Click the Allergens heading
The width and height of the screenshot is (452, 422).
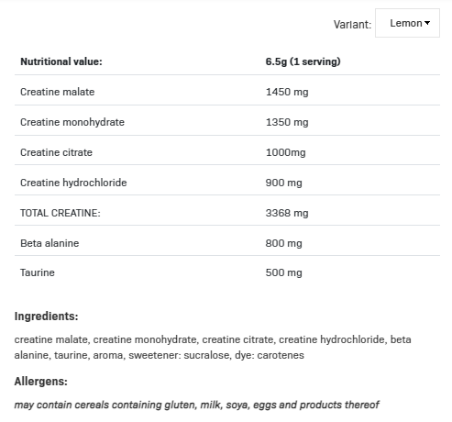tap(41, 382)
